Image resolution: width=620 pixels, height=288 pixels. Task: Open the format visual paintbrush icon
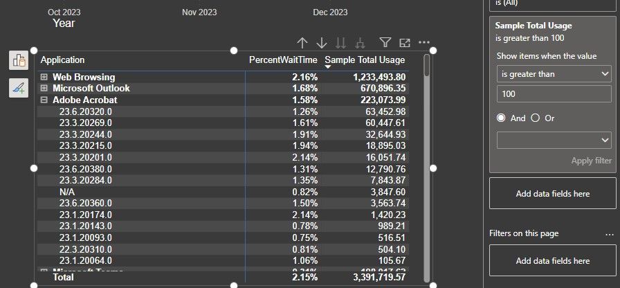(19, 88)
